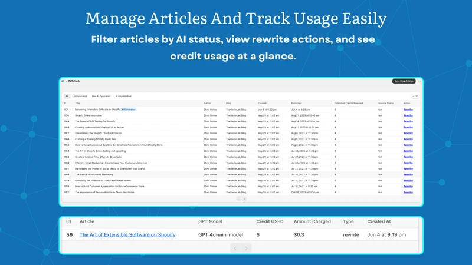Click Rewrite for article 1157
Viewport: 472px width, 265px height.
pyautogui.click(x=408, y=193)
